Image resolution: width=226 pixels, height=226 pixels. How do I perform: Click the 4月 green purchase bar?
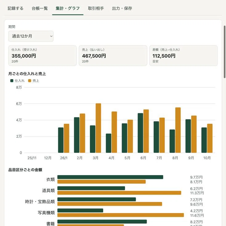tap(108, 143)
